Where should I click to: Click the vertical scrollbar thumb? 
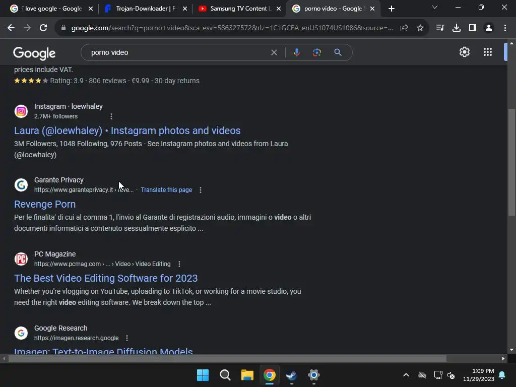[511, 162]
